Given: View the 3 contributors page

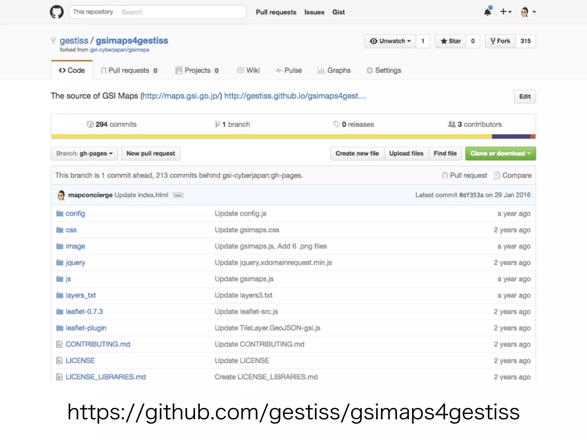Looking at the screenshot, I should (x=475, y=124).
